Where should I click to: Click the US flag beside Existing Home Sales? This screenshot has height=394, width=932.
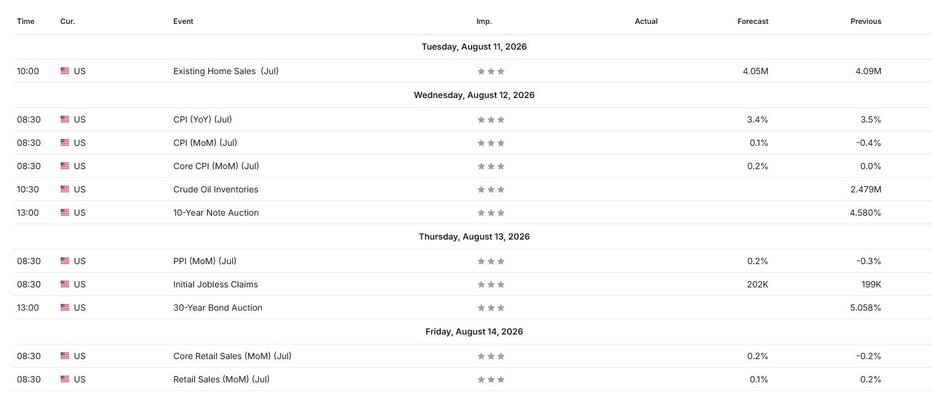click(65, 71)
